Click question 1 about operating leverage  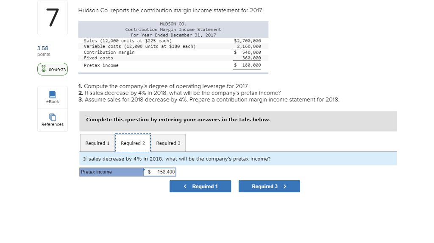[x=163, y=86]
